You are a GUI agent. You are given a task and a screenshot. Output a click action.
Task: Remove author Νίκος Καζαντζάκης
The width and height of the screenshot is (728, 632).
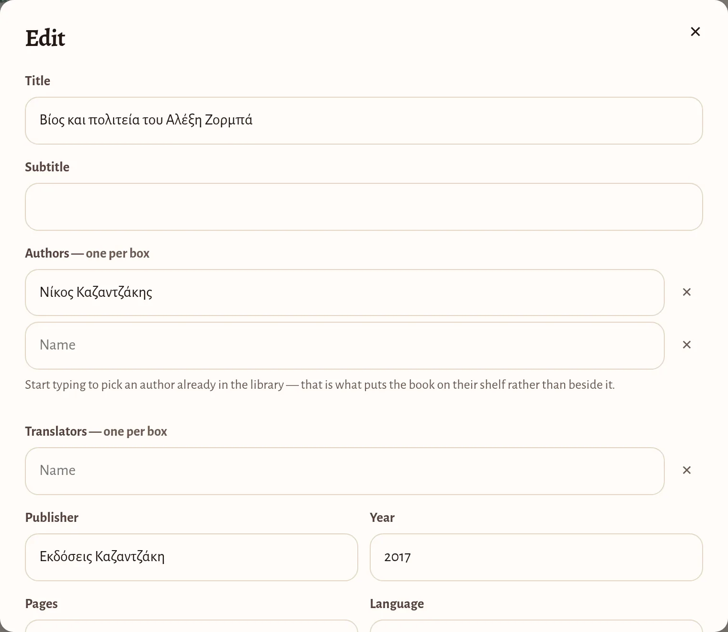coord(687,292)
